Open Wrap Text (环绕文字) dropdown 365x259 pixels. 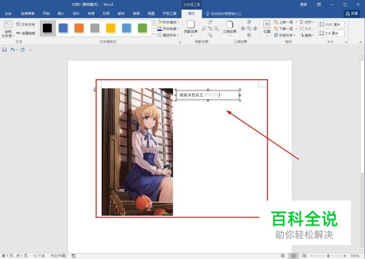[x=285, y=35]
